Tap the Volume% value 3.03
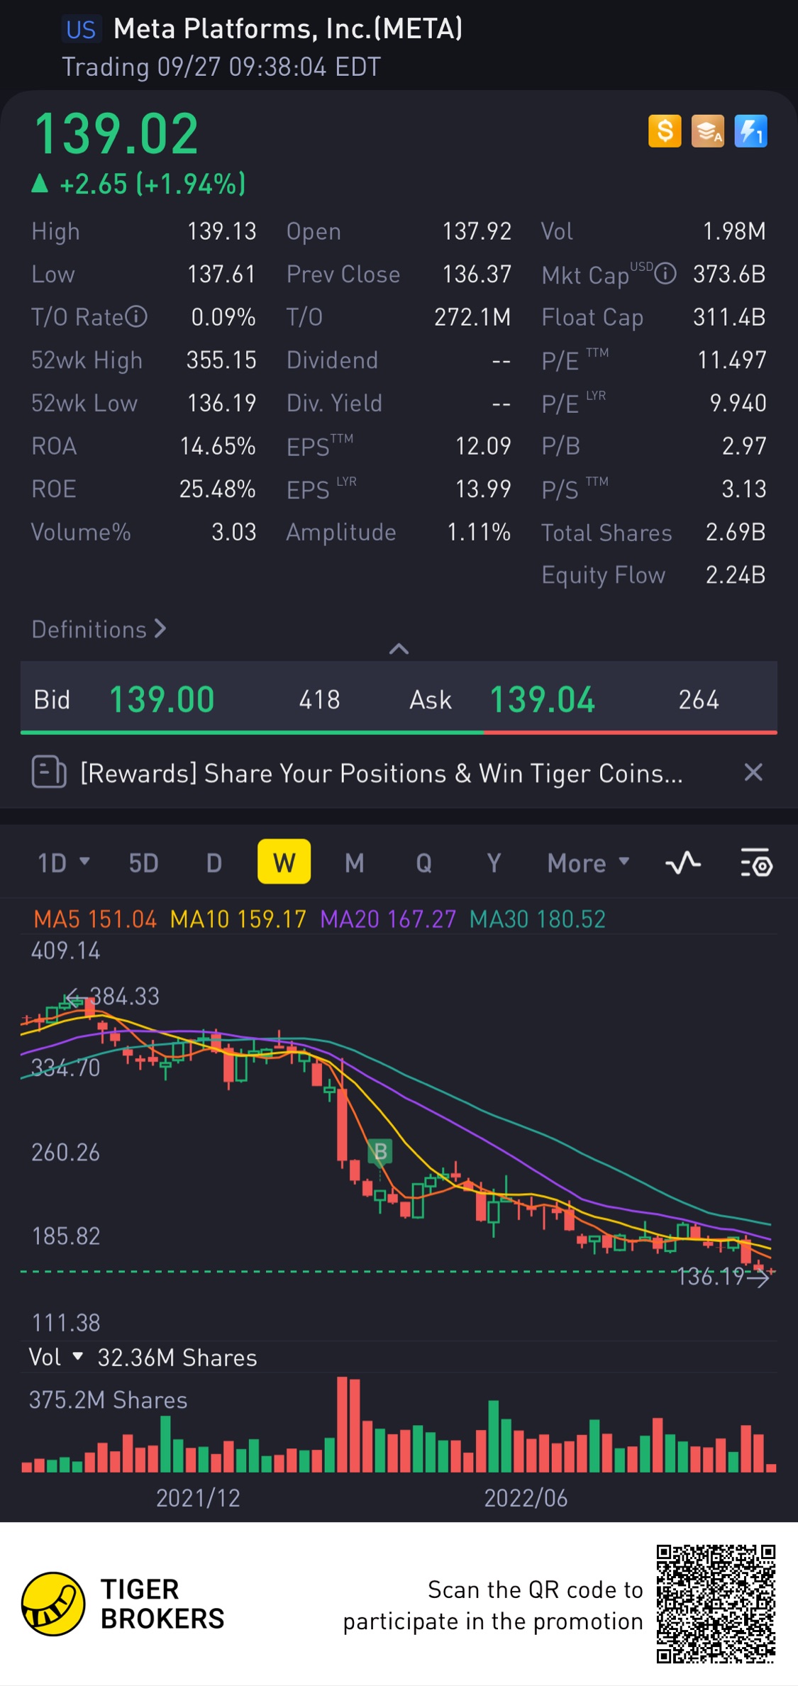798x1686 pixels. [234, 532]
